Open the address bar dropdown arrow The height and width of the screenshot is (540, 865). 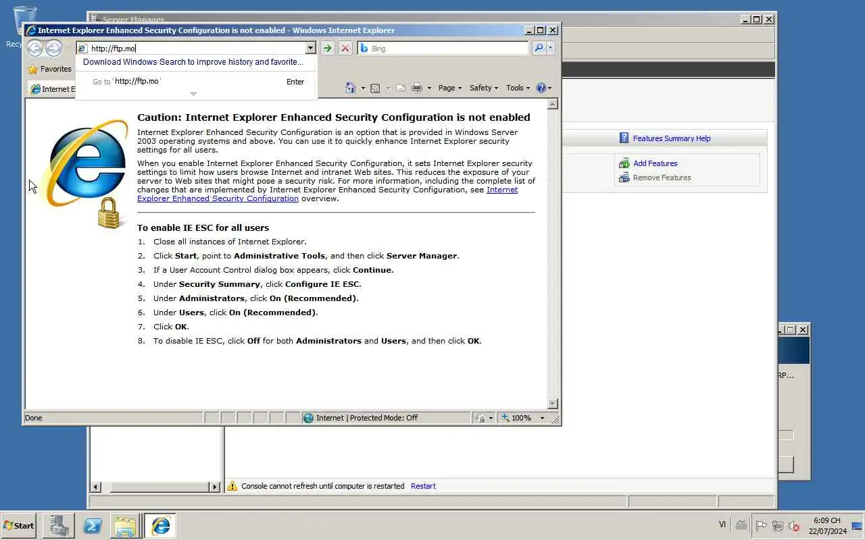[x=310, y=48]
